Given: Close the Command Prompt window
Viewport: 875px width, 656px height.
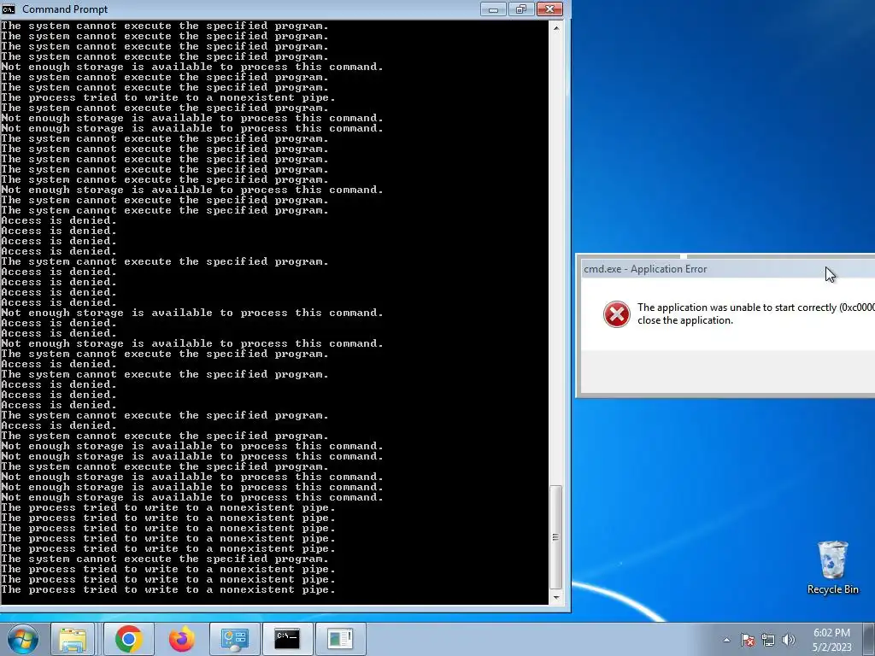Looking at the screenshot, I should pos(549,9).
